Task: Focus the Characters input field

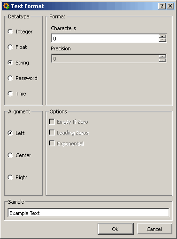Action: point(105,38)
